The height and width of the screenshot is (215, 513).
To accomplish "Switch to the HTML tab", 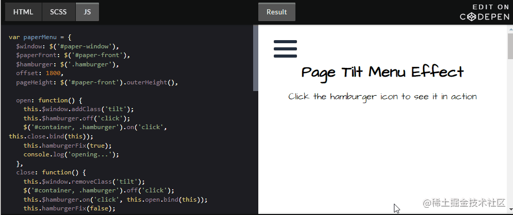I will pyautogui.click(x=23, y=12).
